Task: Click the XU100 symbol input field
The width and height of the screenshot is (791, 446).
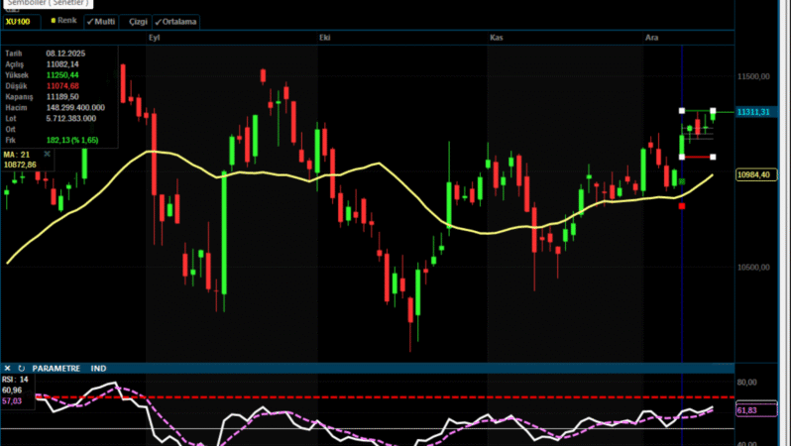Action: tap(20, 20)
